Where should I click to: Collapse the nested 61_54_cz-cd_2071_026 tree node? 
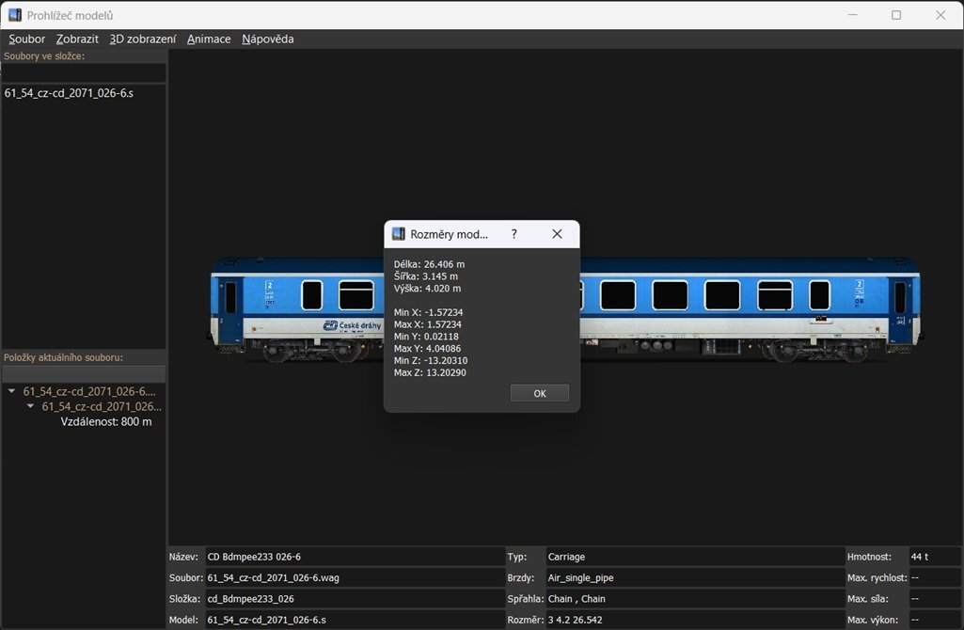tap(30, 406)
